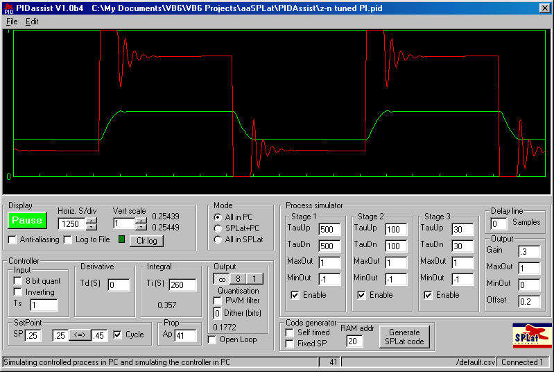The height and width of the screenshot is (372, 554).
Task: Click the Integral Ti (S) input field
Action: [182, 285]
